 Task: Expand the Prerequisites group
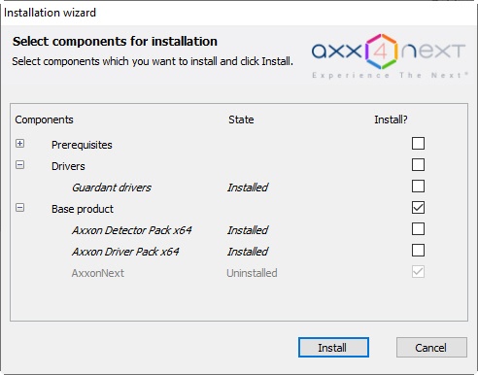(x=19, y=143)
